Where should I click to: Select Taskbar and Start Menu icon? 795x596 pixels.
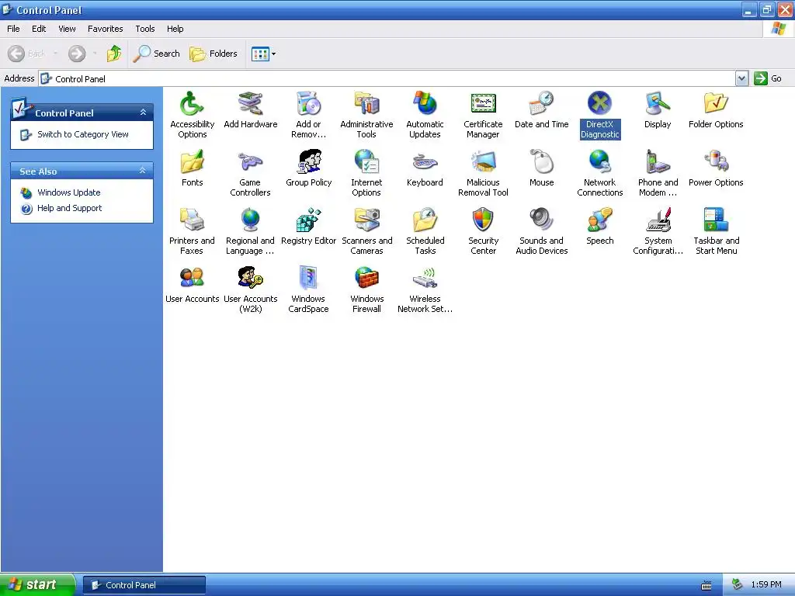(716, 220)
